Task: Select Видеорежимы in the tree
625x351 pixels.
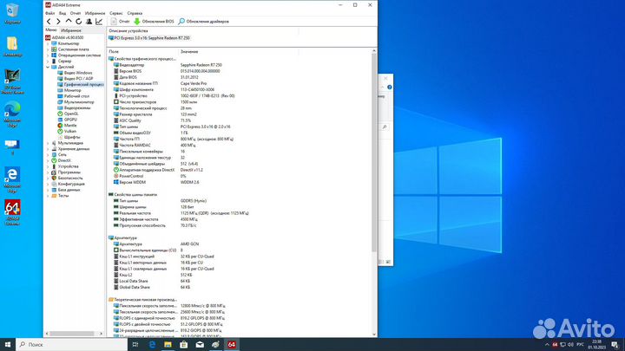Action: pyautogui.click(x=77, y=108)
